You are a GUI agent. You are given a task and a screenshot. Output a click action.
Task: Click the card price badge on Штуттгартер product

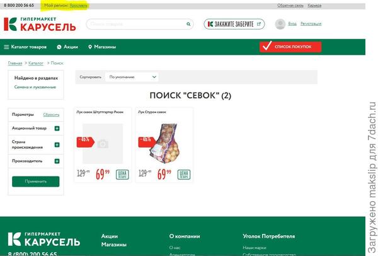(122, 175)
